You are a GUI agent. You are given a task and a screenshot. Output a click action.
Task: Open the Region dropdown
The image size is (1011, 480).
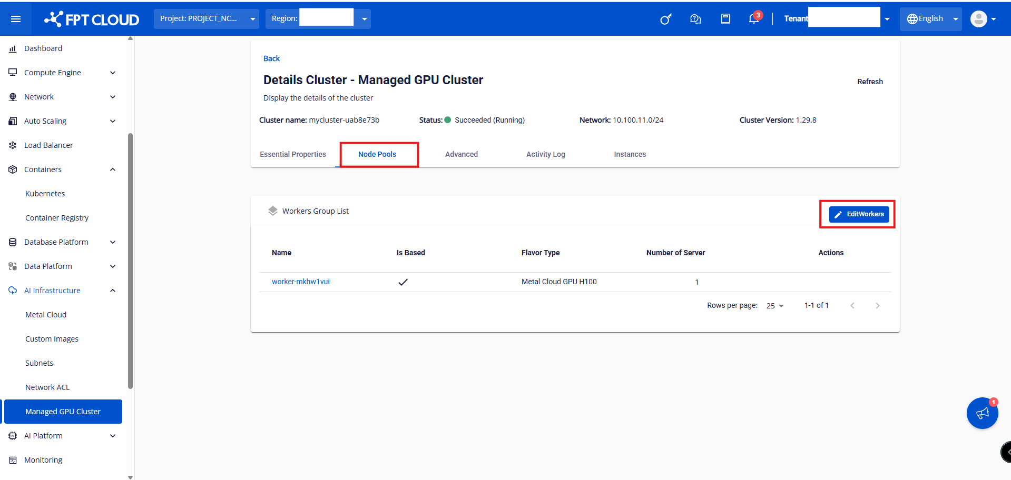click(x=318, y=19)
